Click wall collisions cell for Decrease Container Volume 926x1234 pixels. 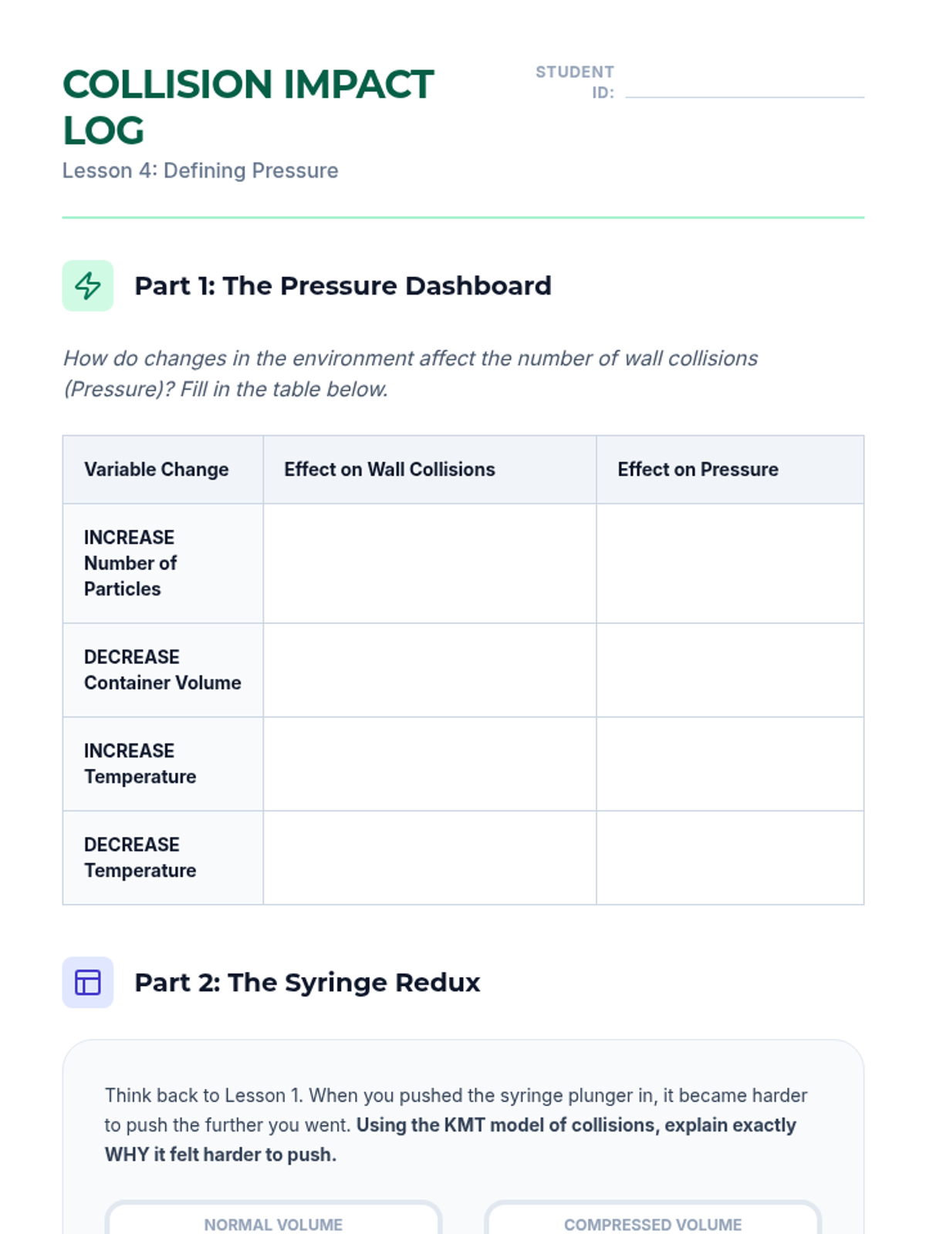[x=429, y=669]
